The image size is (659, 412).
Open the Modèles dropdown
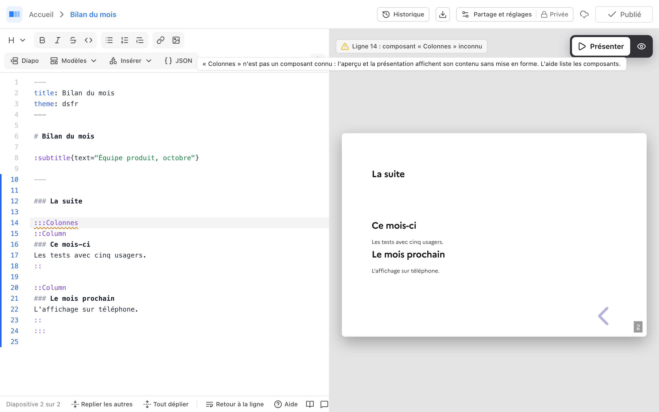[x=74, y=61]
